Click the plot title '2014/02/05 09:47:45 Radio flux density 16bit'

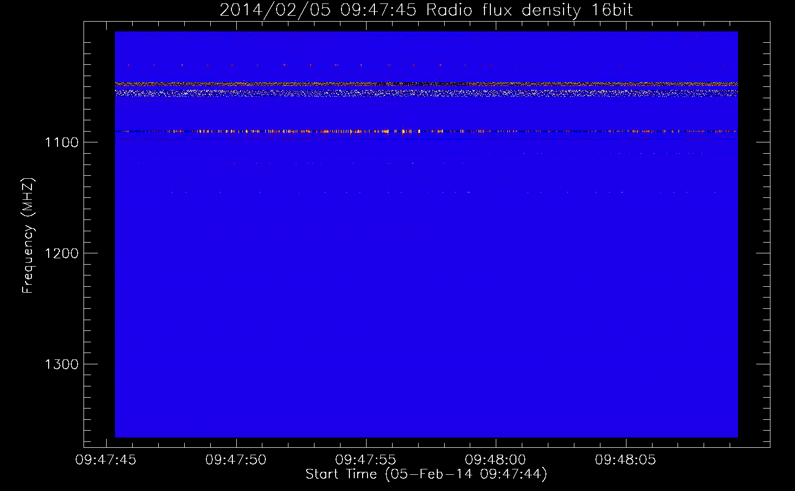[x=426, y=10]
